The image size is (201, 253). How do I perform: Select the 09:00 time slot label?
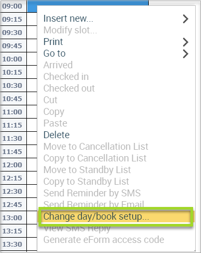(12, 6)
